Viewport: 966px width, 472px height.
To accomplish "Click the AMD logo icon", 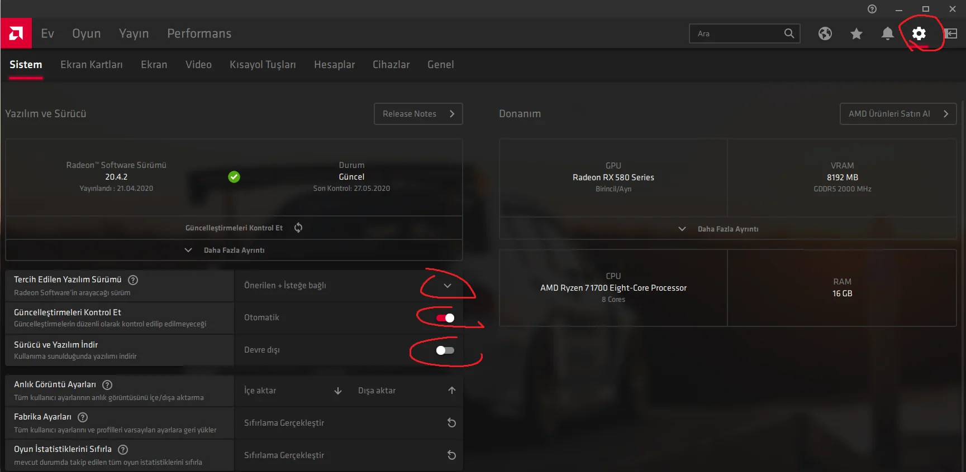I will click(x=16, y=33).
